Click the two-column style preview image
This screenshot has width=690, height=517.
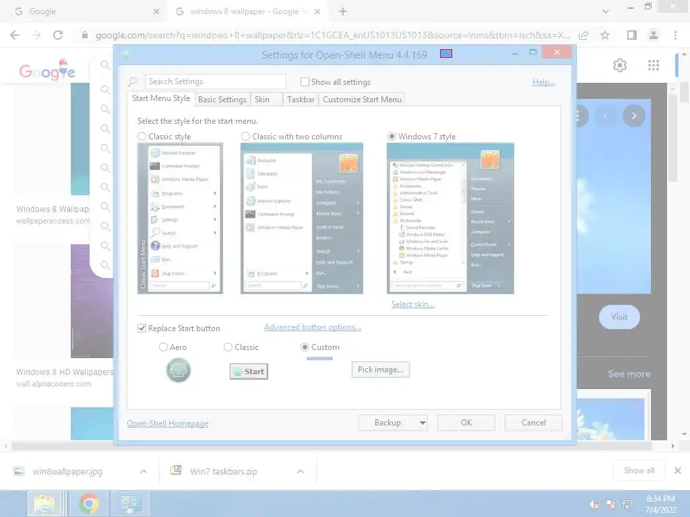[x=302, y=218]
